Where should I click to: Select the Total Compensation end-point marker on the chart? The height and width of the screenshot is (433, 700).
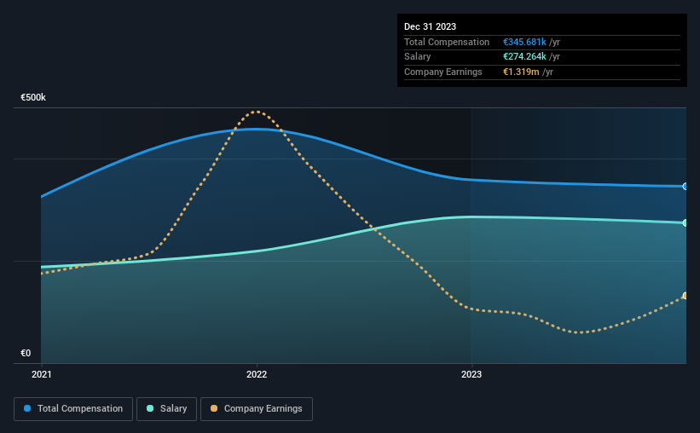tap(685, 186)
